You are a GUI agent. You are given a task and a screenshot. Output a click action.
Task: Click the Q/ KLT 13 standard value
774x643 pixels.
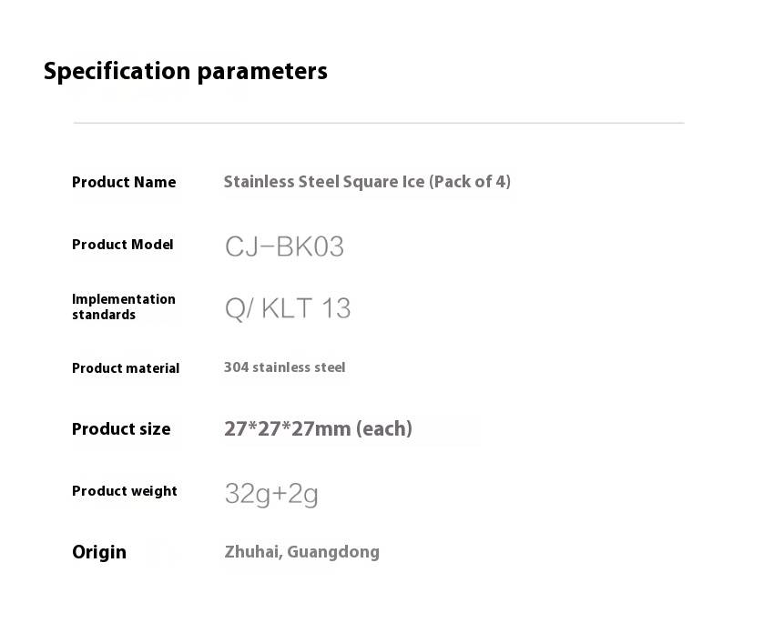tap(287, 308)
